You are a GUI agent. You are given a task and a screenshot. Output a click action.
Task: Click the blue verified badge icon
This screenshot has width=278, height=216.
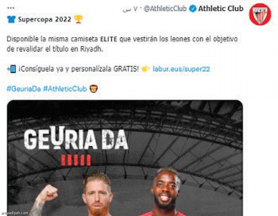pyautogui.click(x=193, y=8)
